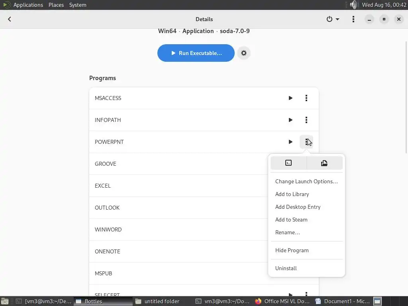Launch program with terminal icon in popover
The height and width of the screenshot is (306, 408).
tap(288, 163)
